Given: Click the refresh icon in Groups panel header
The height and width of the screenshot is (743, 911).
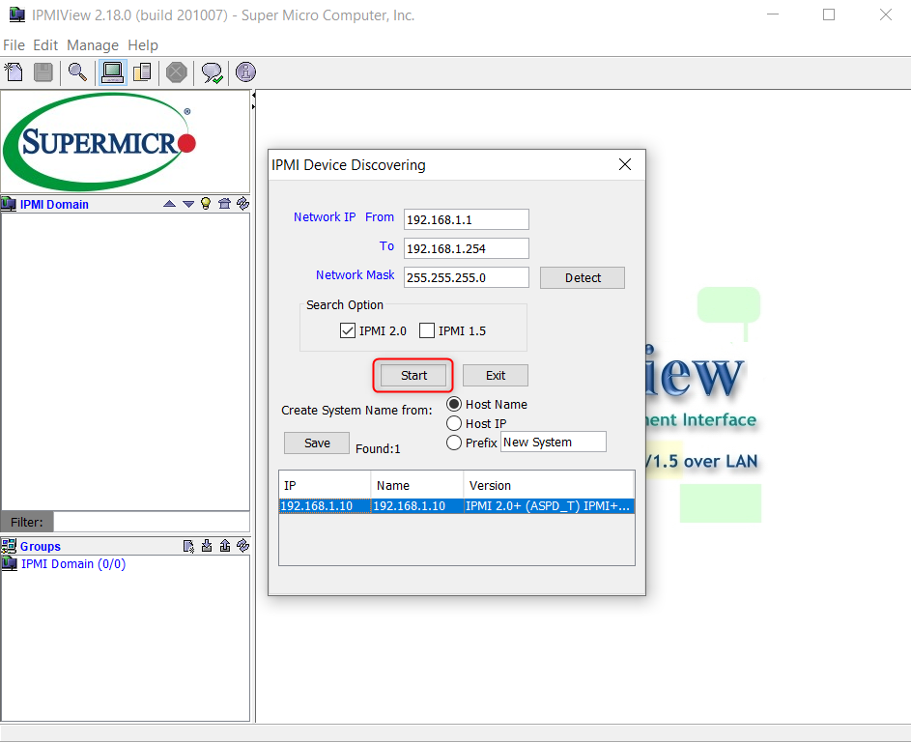Looking at the screenshot, I should click(242, 546).
